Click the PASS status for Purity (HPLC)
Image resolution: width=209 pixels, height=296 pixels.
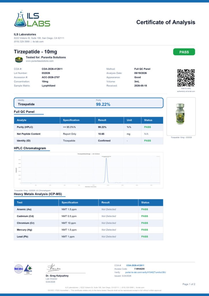pyautogui.click(x=148, y=127)
